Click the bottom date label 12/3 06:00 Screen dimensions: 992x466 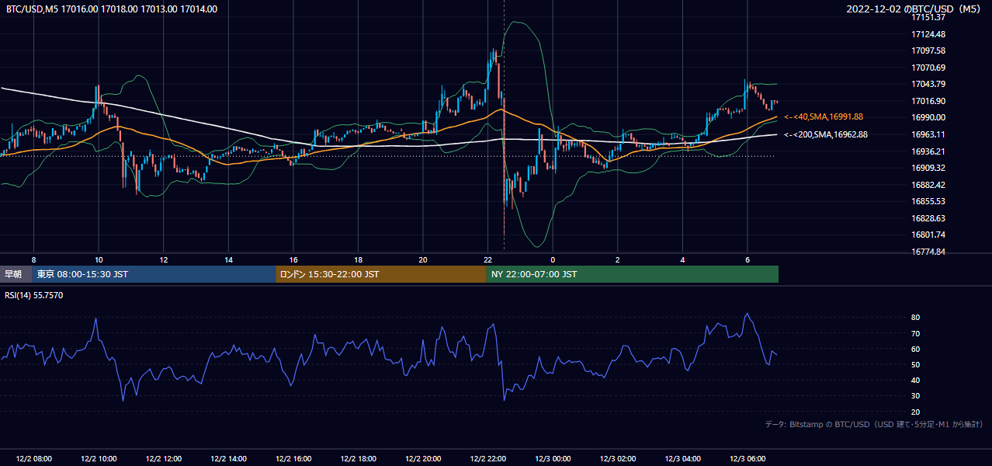click(747, 458)
